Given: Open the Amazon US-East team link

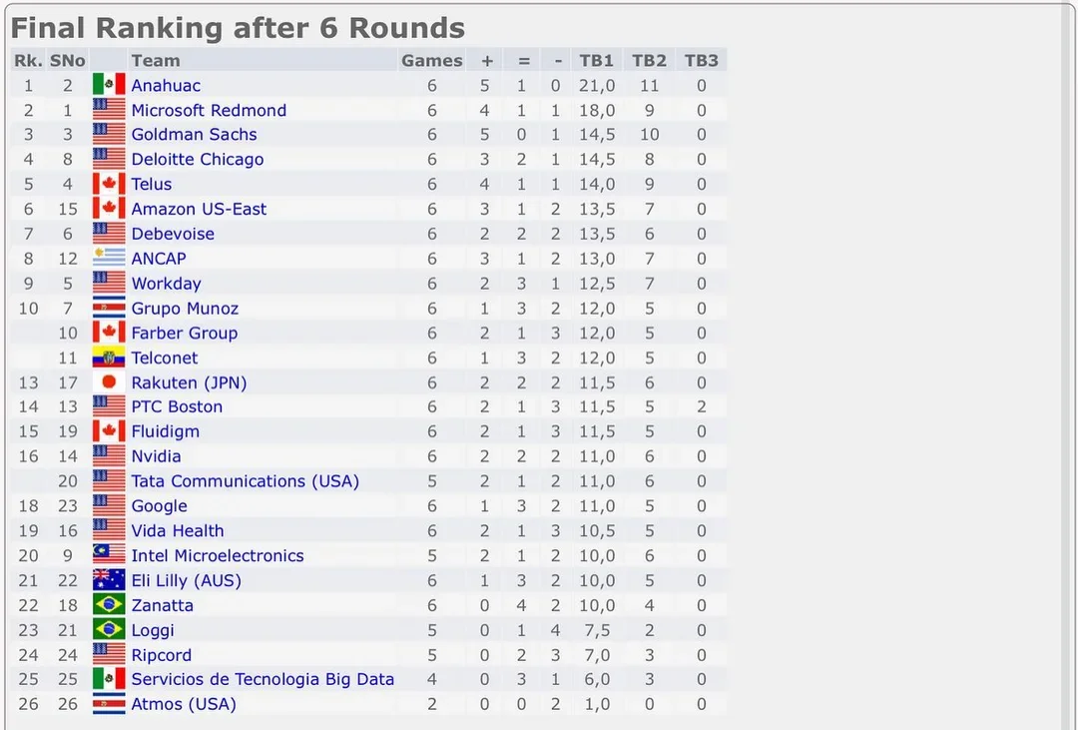Looking at the screenshot, I should point(199,209).
